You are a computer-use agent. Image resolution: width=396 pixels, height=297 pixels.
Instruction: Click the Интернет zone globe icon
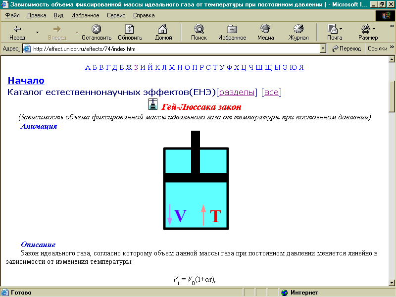[x=284, y=293]
